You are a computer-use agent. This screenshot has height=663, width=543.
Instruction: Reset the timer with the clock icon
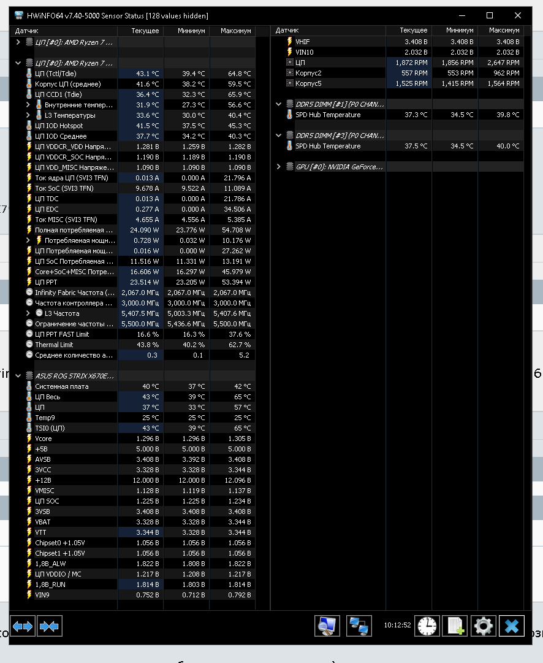coord(427,626)
